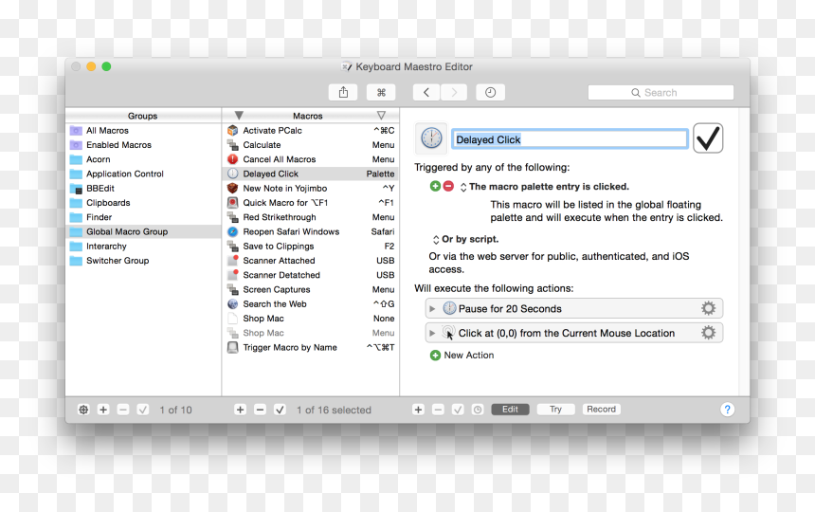The width and height of the screenshot is (815, 512).
Task: Select the Acorn group
Action: click(x=143, y=159)
